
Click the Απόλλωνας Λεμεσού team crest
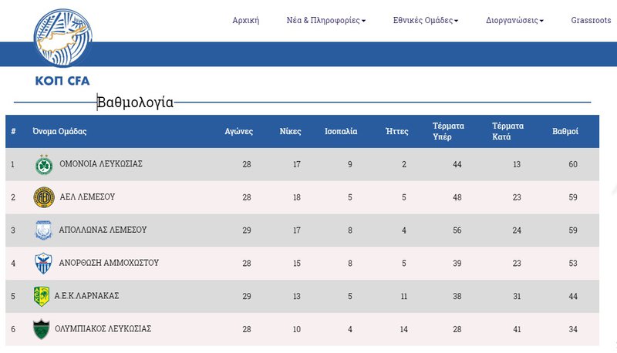coord(44,230)
